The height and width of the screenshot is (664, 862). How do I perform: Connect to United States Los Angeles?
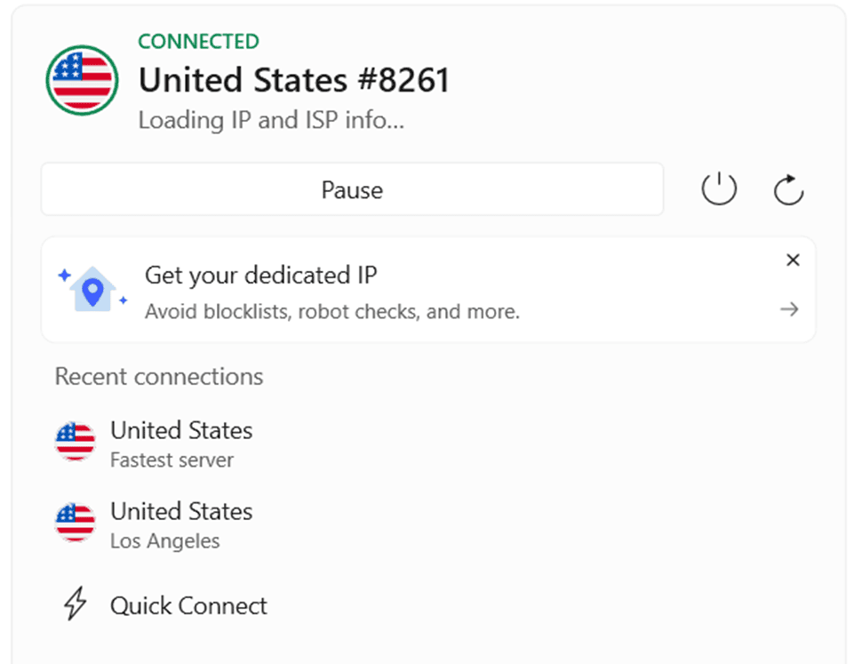(x=181, y=512)
